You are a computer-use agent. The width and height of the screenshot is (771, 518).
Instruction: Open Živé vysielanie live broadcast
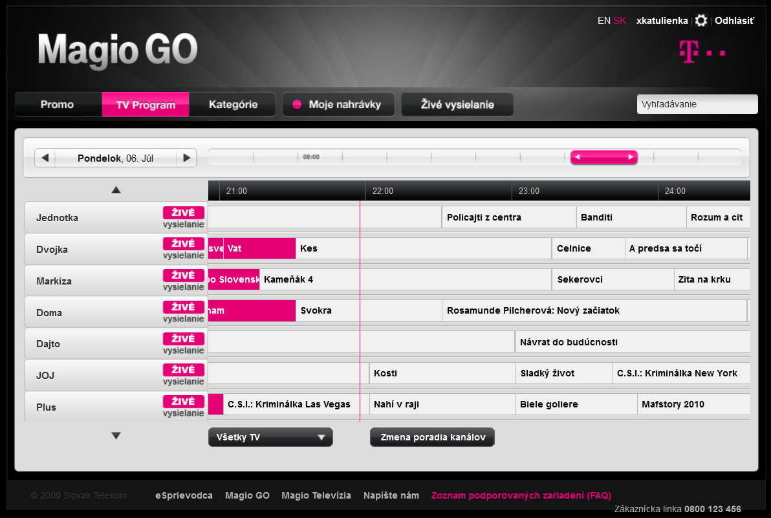[457, 104]
